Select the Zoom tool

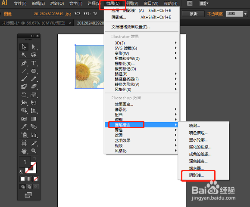pyautogui.click(x=34, y=151)
